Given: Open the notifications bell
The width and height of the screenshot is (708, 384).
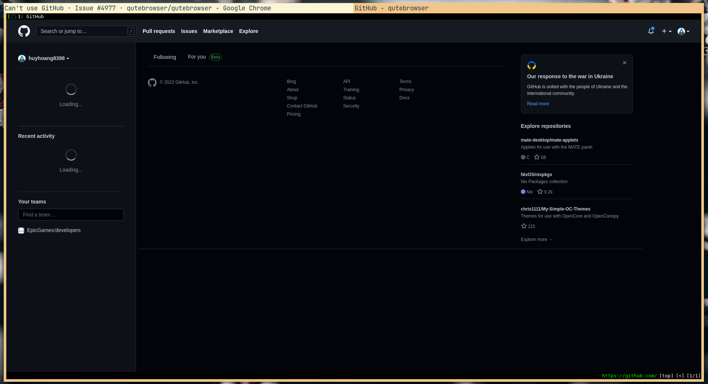Looking at the screenshot, I should pyautogui.click(x=651, y=31).
